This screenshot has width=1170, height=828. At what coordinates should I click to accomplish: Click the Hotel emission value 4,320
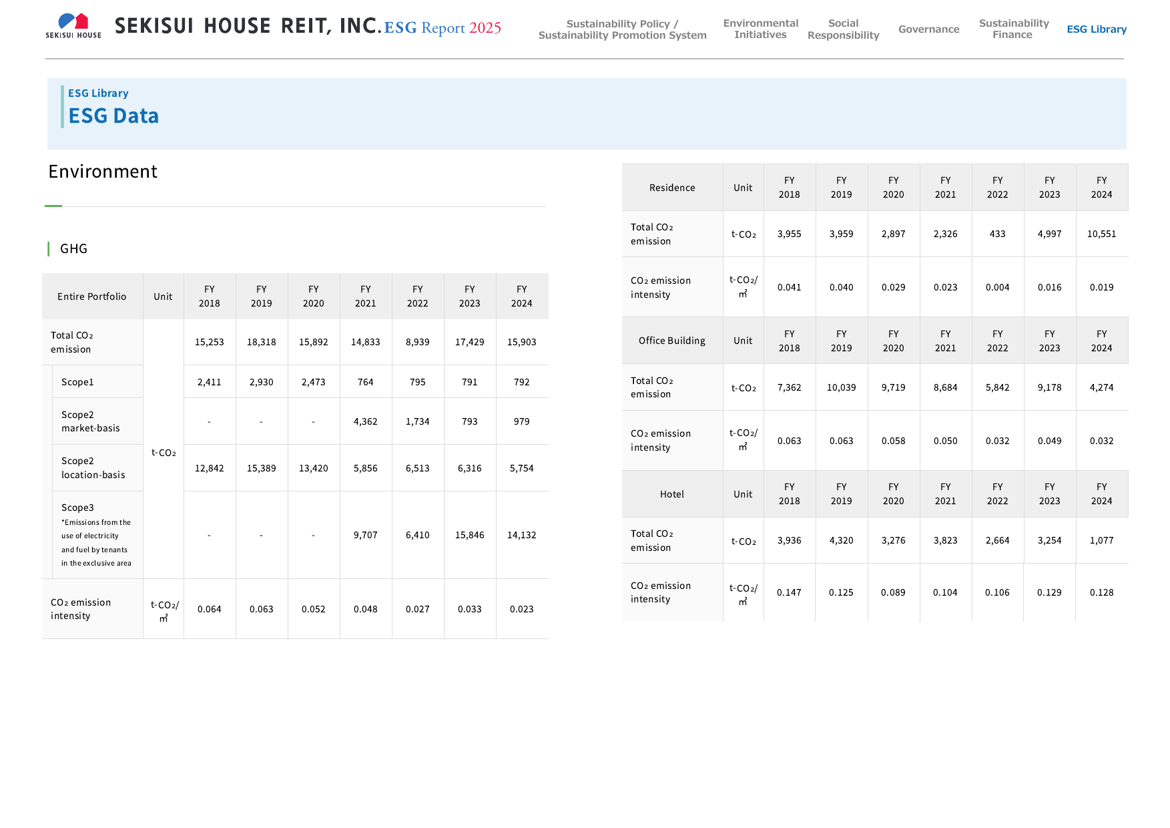coord(842,540)
